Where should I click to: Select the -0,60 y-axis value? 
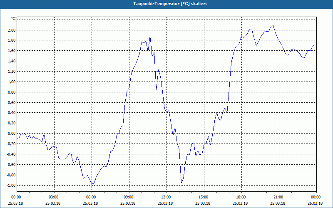(x=12, y=165)
